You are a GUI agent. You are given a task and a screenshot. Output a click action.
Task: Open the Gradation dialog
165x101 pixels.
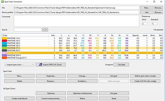coord(82,81)
